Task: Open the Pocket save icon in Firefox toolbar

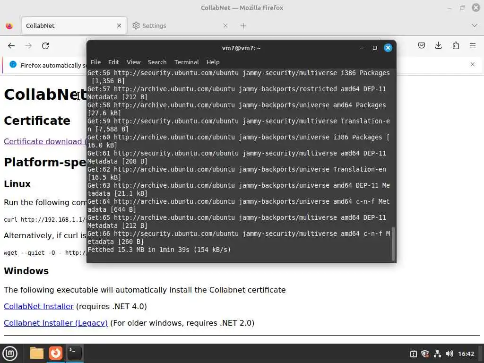Action: pyautogui.click(x=421, y=46)
